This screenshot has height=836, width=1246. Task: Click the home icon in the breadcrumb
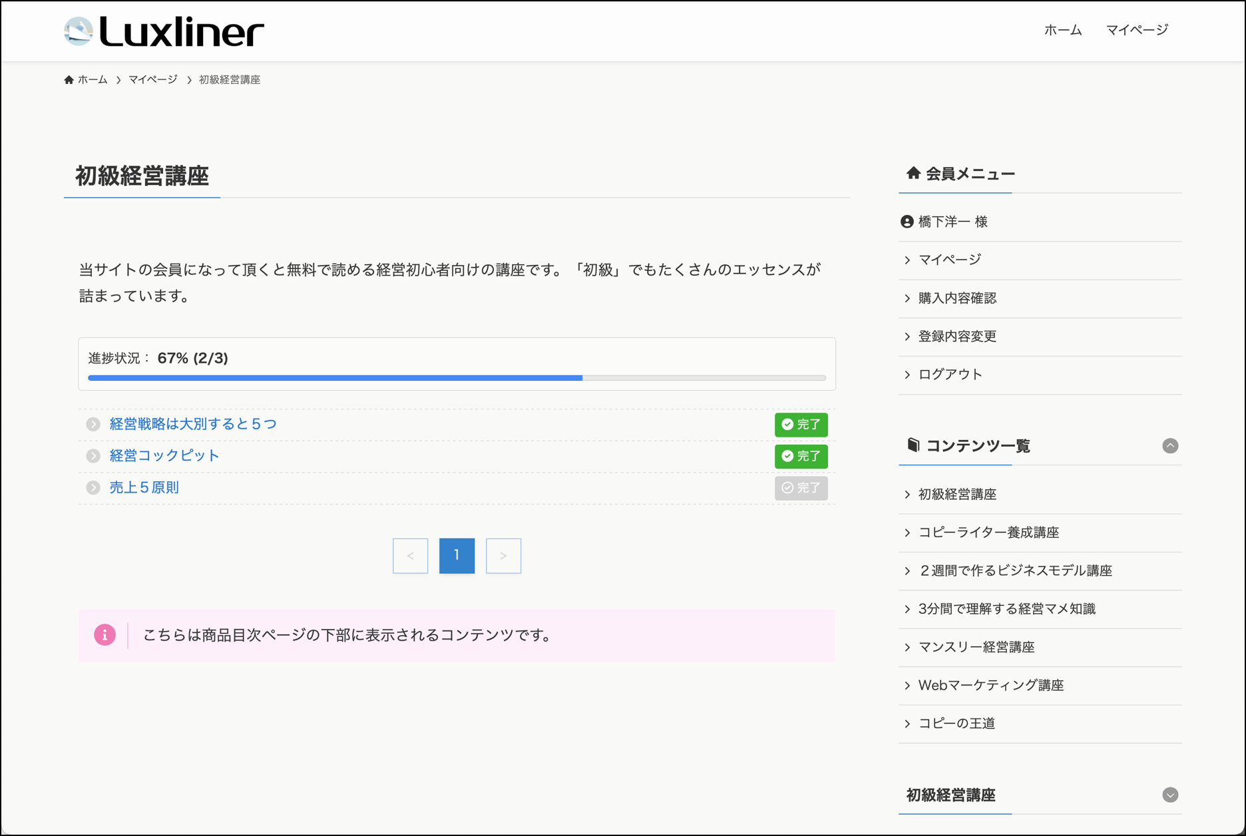click(x=69, y=80)
